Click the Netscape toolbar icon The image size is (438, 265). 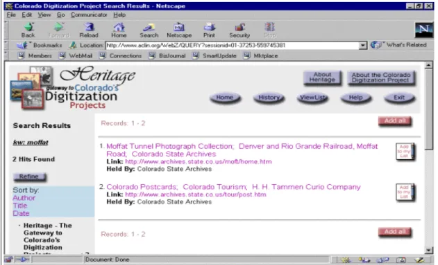click(x=179, y=30)
